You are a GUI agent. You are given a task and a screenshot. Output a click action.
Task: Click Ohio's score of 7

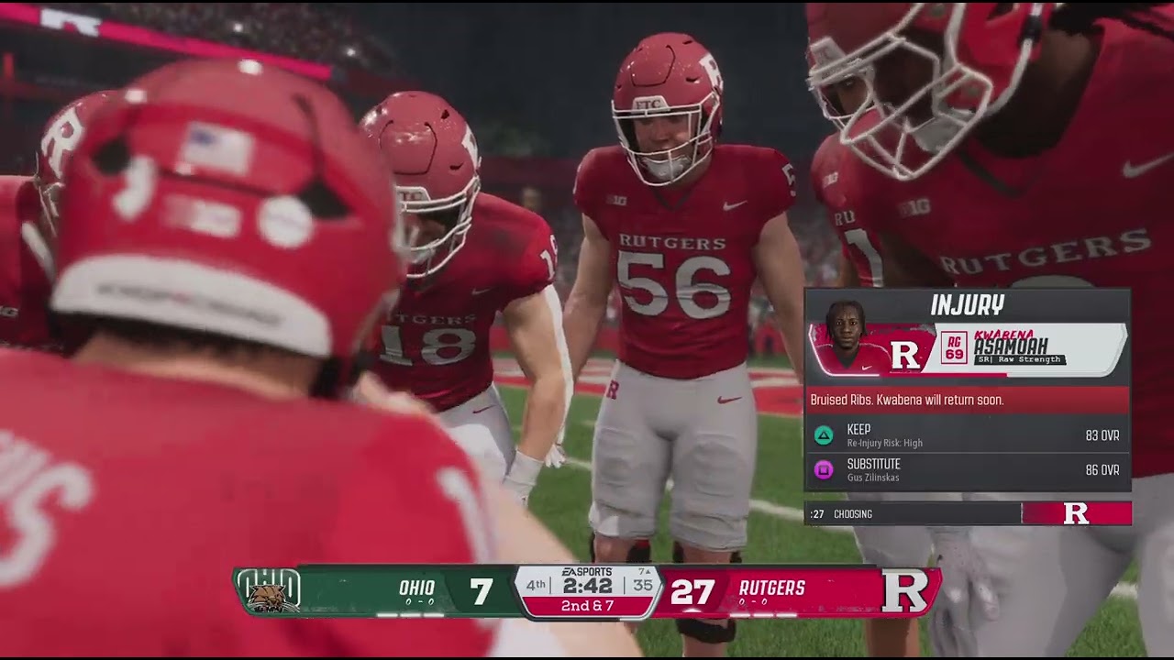click(x=482, y=592)
